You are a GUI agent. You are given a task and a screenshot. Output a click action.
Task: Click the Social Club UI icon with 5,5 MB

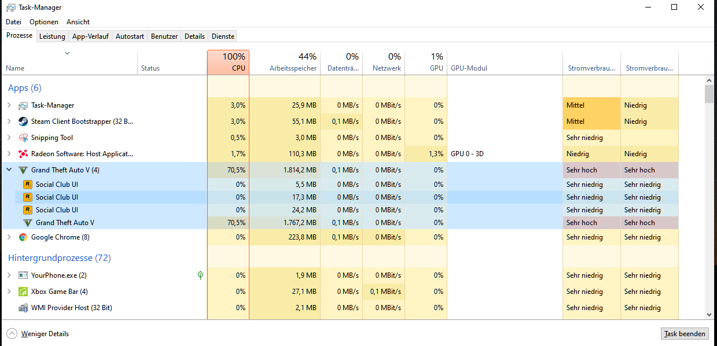click(28, 185)
